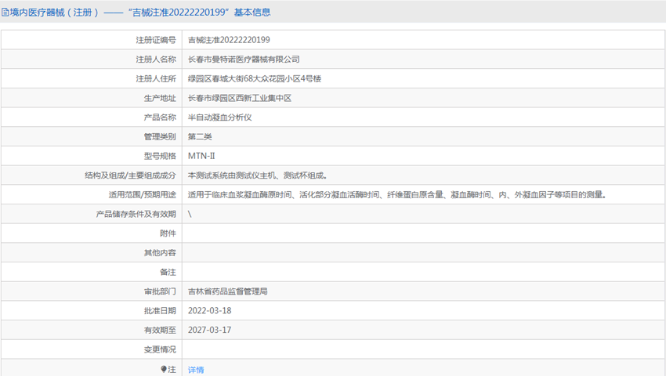Select product name 半自动凝血分析仪
The image size is (666, 376).
pos(220,117)
